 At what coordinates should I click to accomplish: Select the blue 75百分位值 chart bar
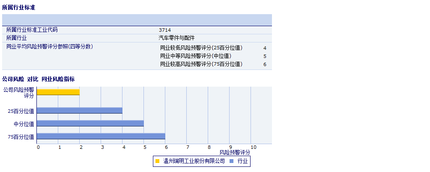101,136
